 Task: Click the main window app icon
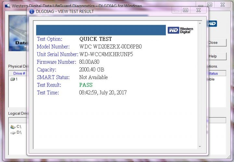7,6
